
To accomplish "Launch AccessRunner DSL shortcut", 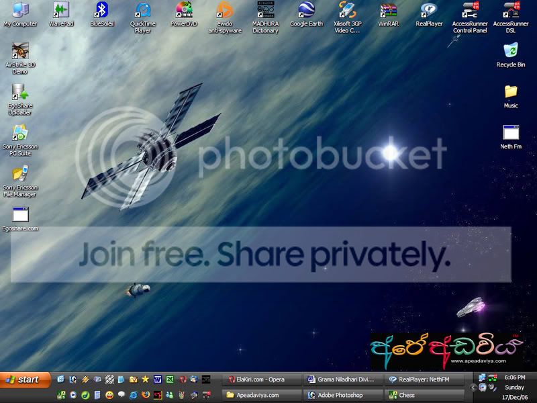I will coord(511,17).
